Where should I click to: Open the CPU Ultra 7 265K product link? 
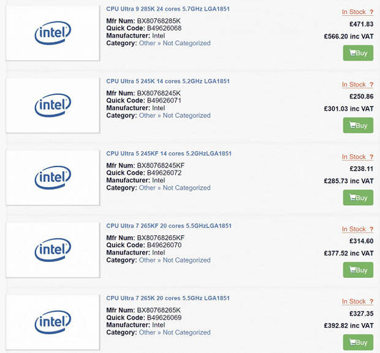pyautogui.click(x=168, y=299)
